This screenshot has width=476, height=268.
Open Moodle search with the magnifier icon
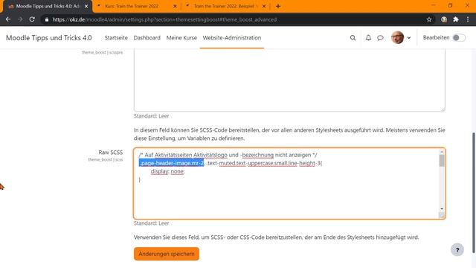(x=353, y=38)
